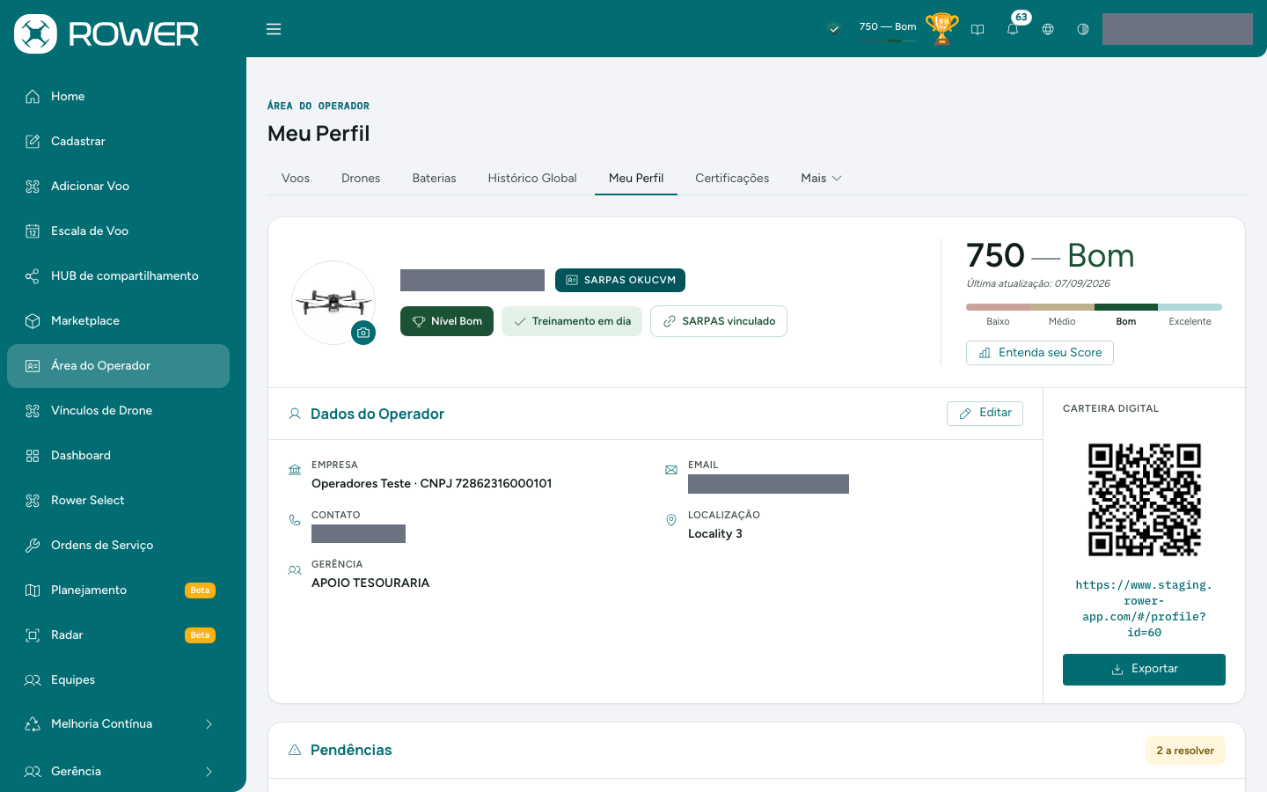Toggle the hamburger menu icon
The height and width of the screenshot is (792, 1267).
pos(274,29)
